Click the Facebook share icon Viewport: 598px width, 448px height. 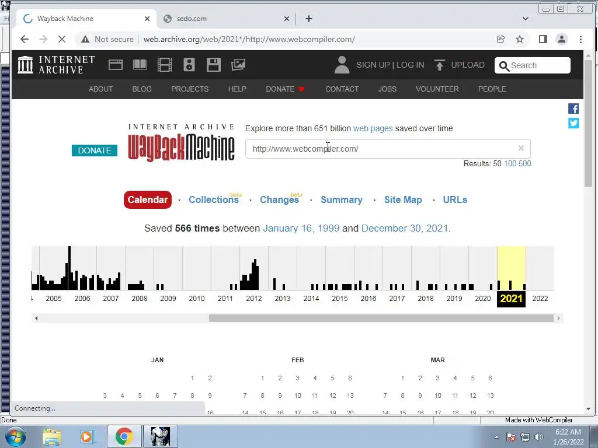tap(573, 108)
